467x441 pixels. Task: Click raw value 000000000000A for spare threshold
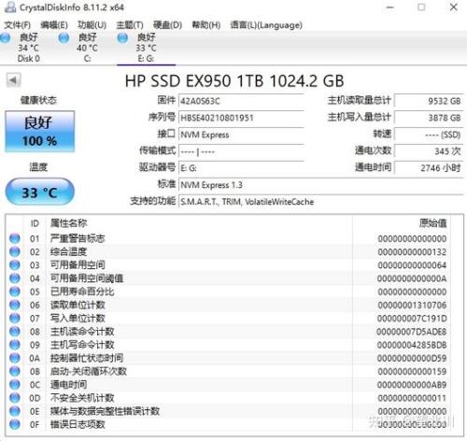412,278
